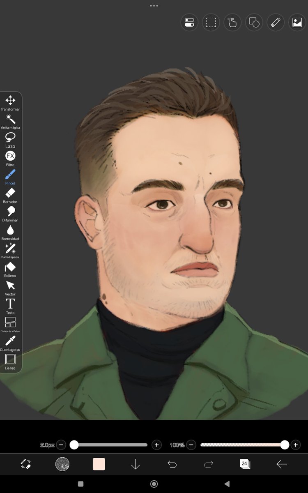Viewport: 308px width, 493px height.
Task: Redo the last action
Action: [x=209, y=464]
